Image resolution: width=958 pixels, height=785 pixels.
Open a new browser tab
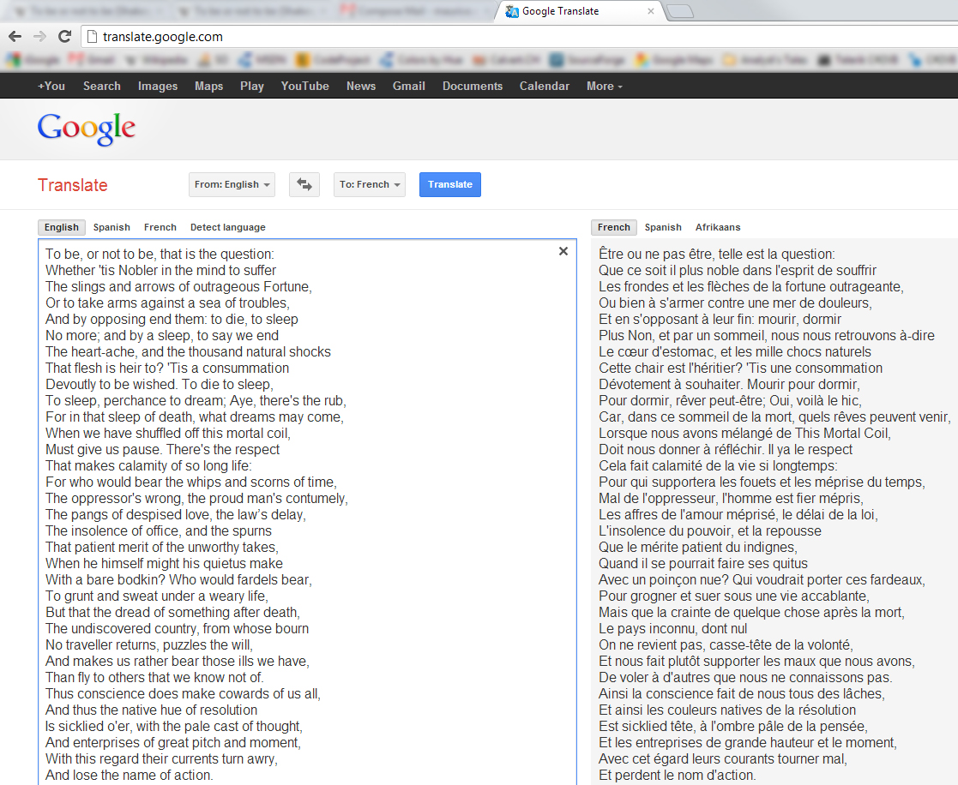pos(679,11)
